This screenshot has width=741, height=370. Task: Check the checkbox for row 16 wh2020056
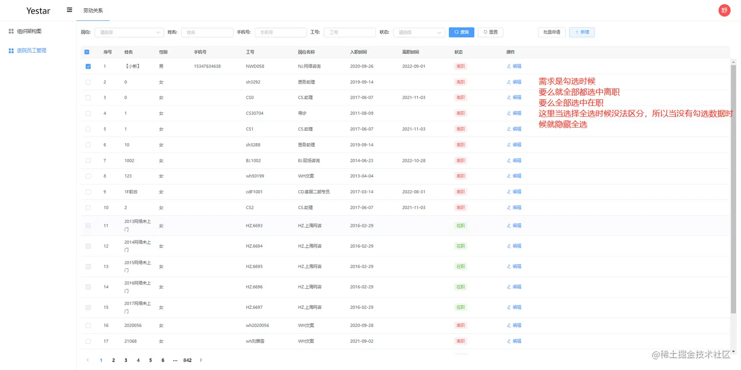[88, 326]
